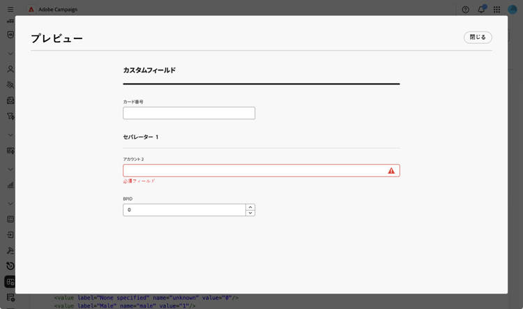The height and width of the screenshot is (309, 523).
Task: Increase BPID value with up arrow
Action: click(x=250, y=207)
